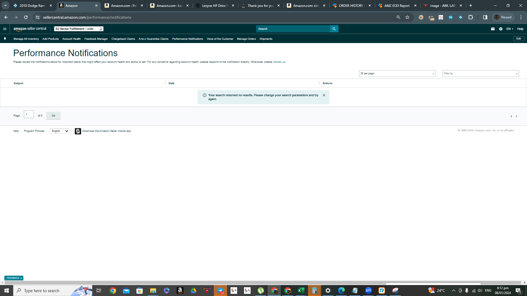The image size is (527, 296).
Task: Go to Manage Orders
Action: click(246, 39)
